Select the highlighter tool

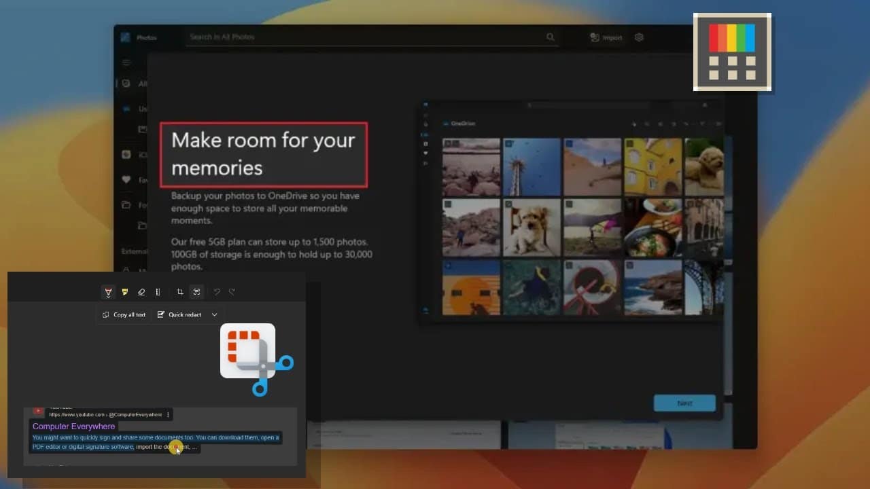[125, 292]
